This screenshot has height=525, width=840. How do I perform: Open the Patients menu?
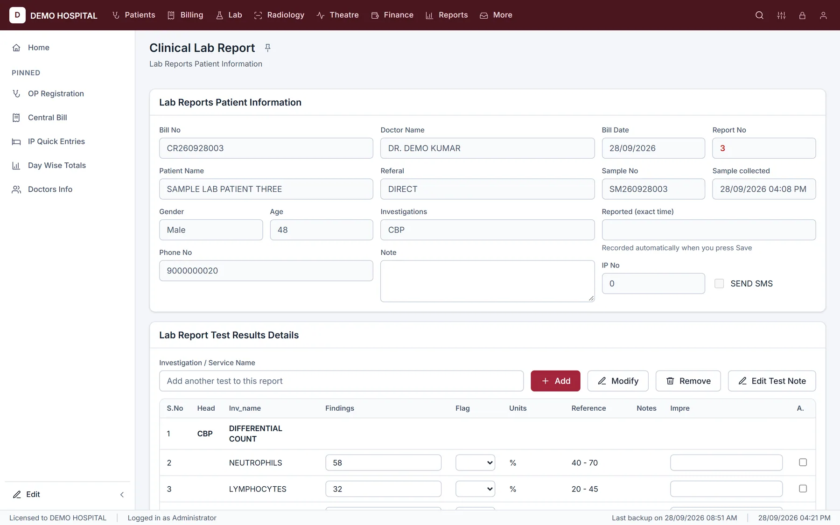click(134, 15)
